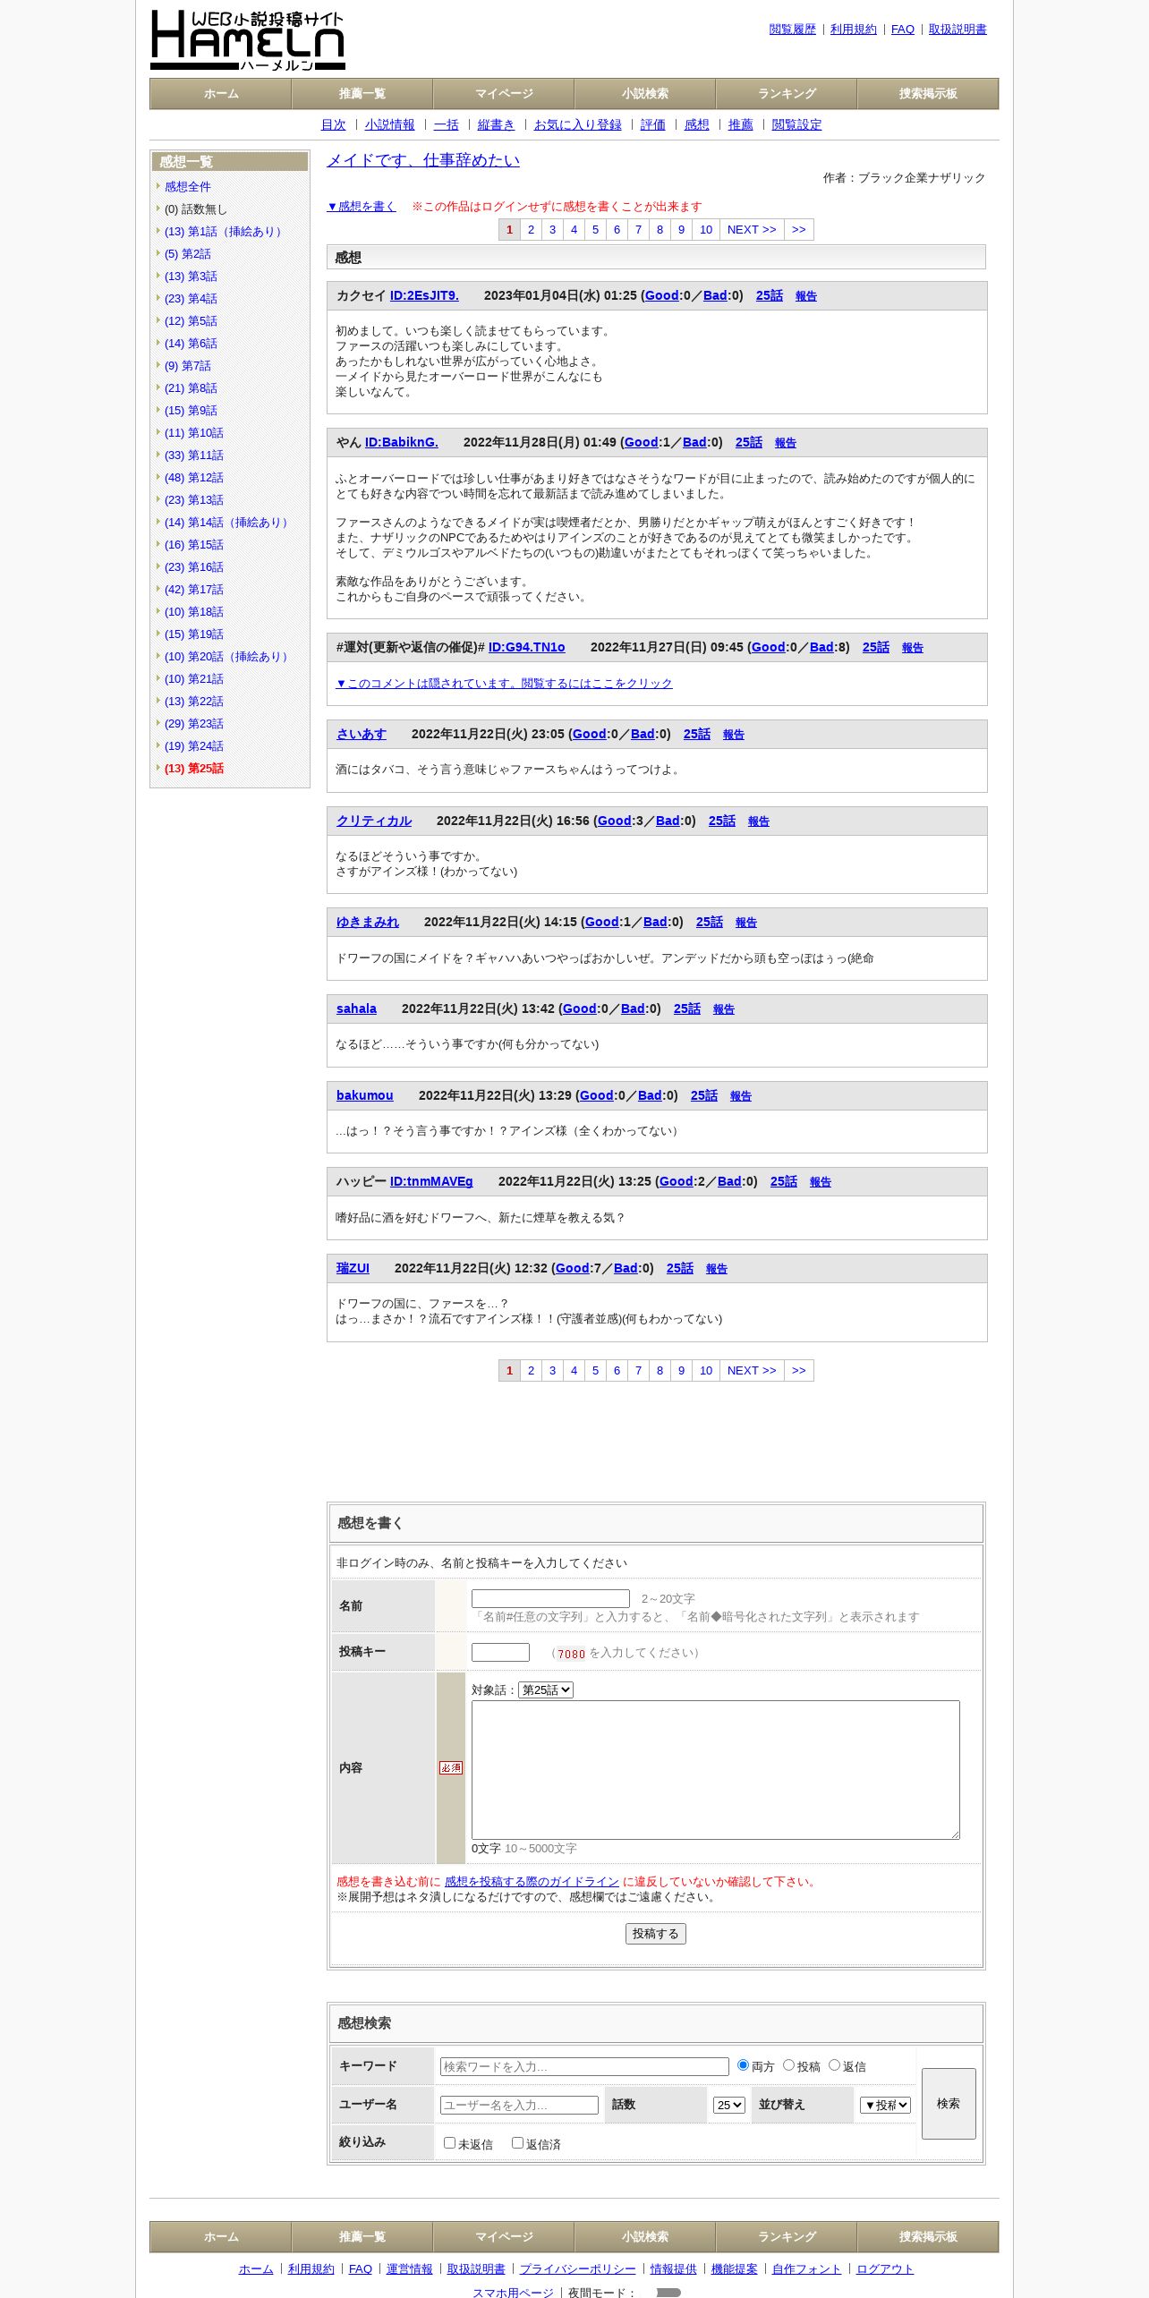Click into the 名前 input field
Viewport: 1149px width, 2298px height.
click(550, 1598)
